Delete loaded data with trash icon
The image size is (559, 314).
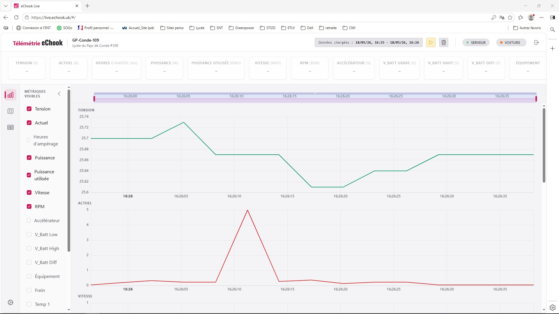click(x=444, y=42)
